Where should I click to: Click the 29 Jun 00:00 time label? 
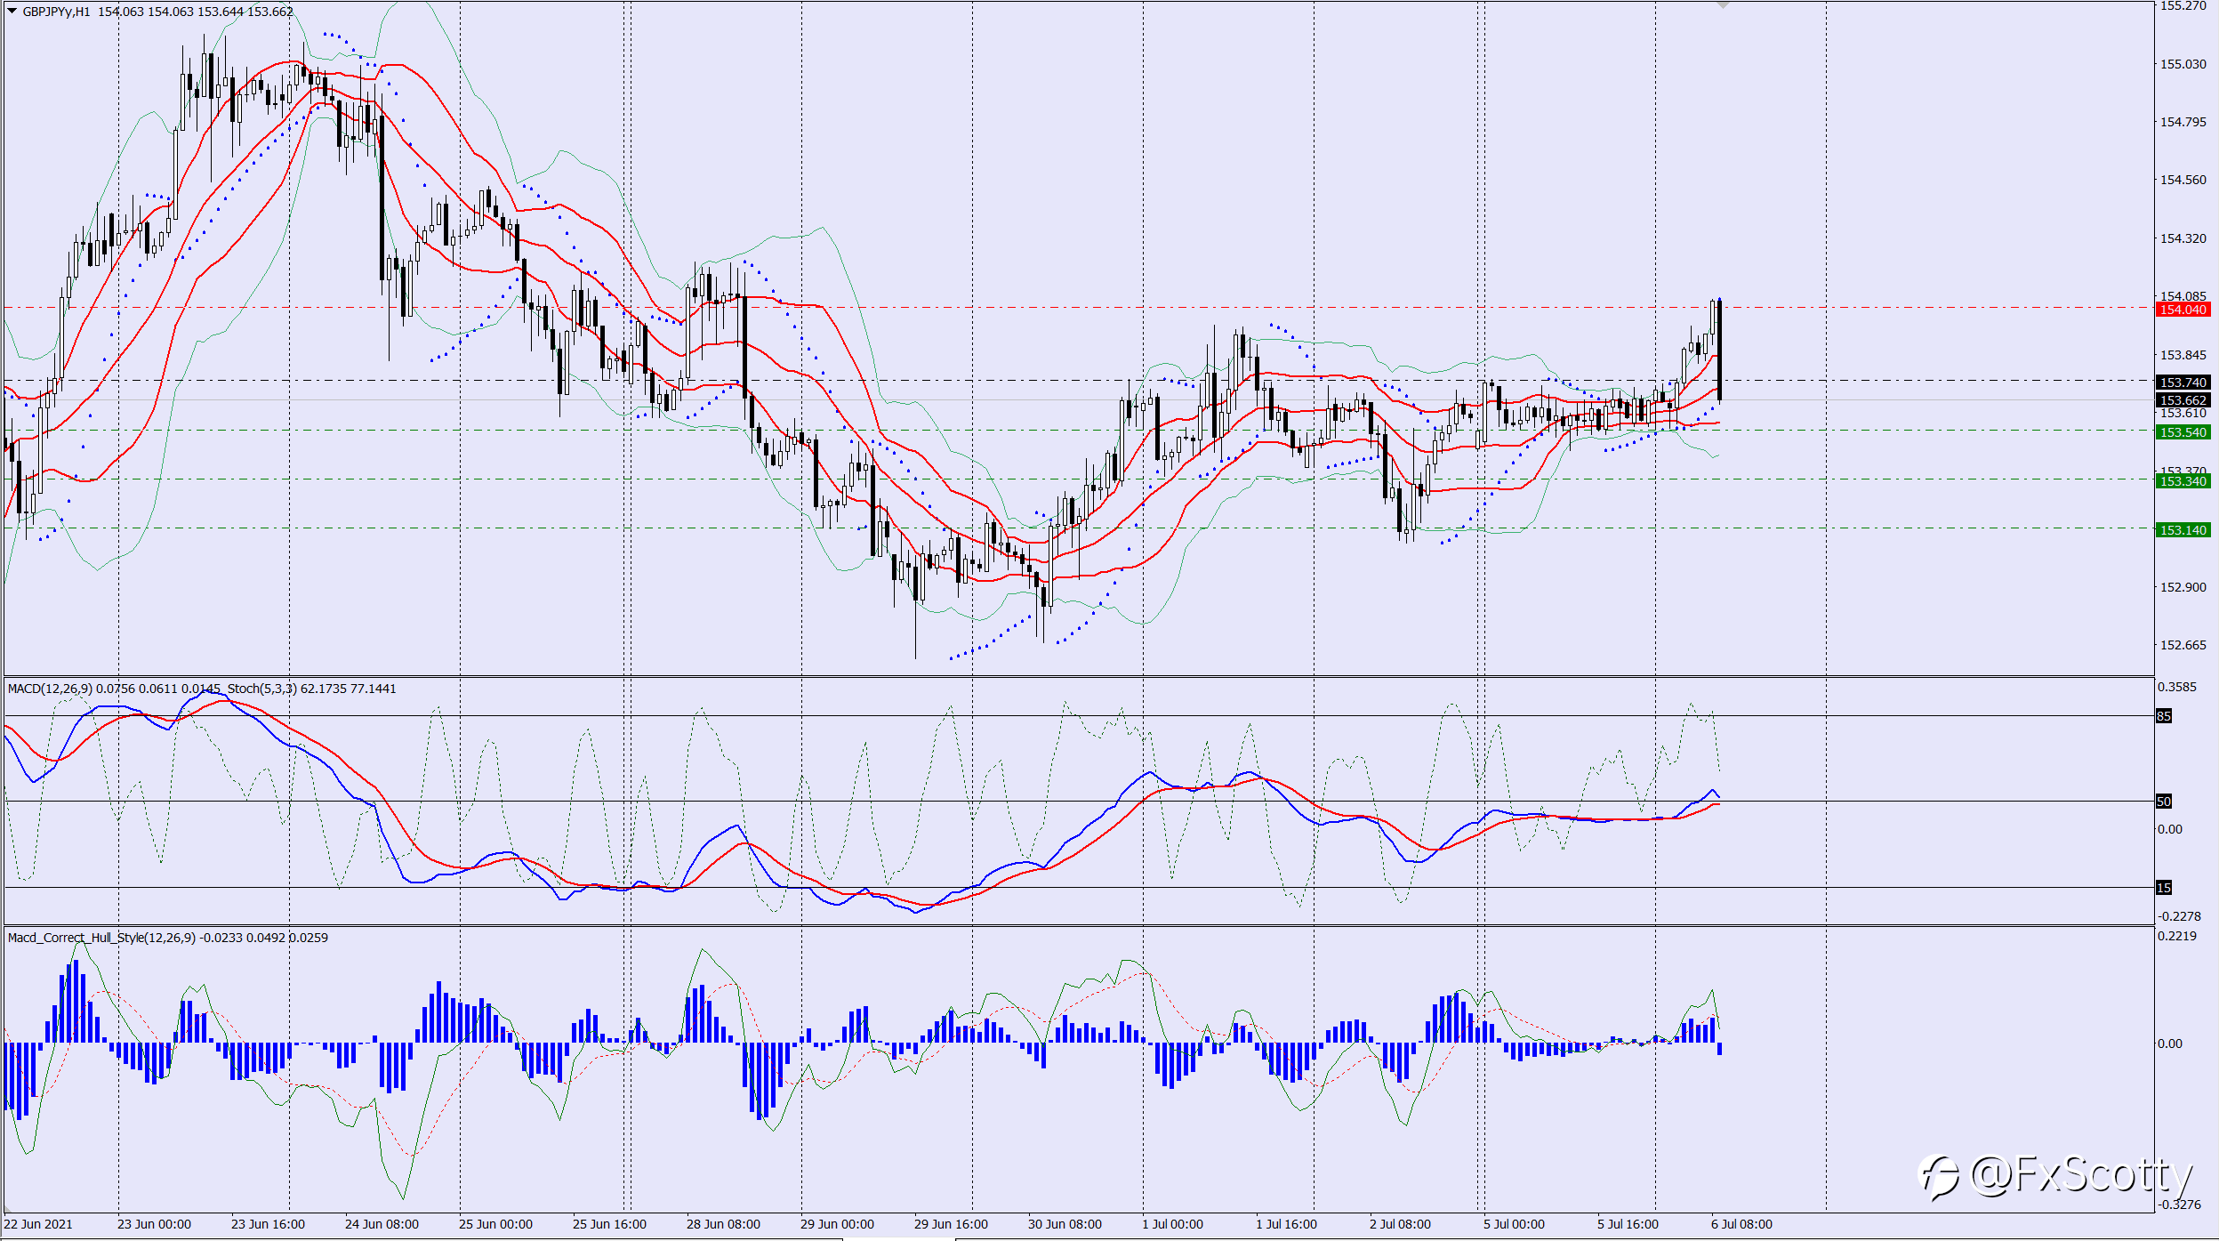coord(837,1224)
